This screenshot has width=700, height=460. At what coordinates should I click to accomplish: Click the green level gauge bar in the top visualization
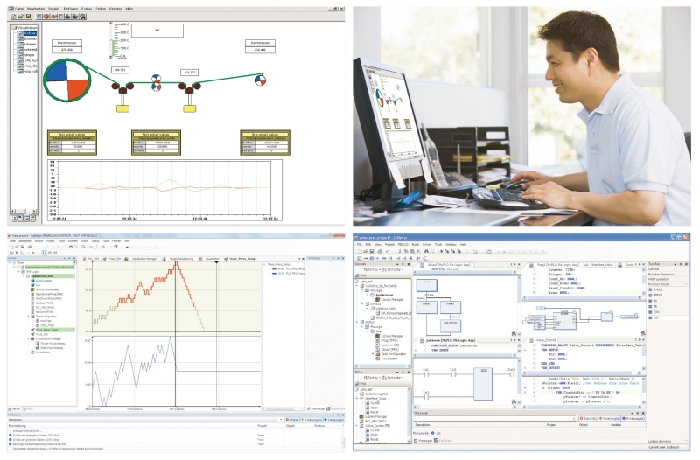[113, 48]
